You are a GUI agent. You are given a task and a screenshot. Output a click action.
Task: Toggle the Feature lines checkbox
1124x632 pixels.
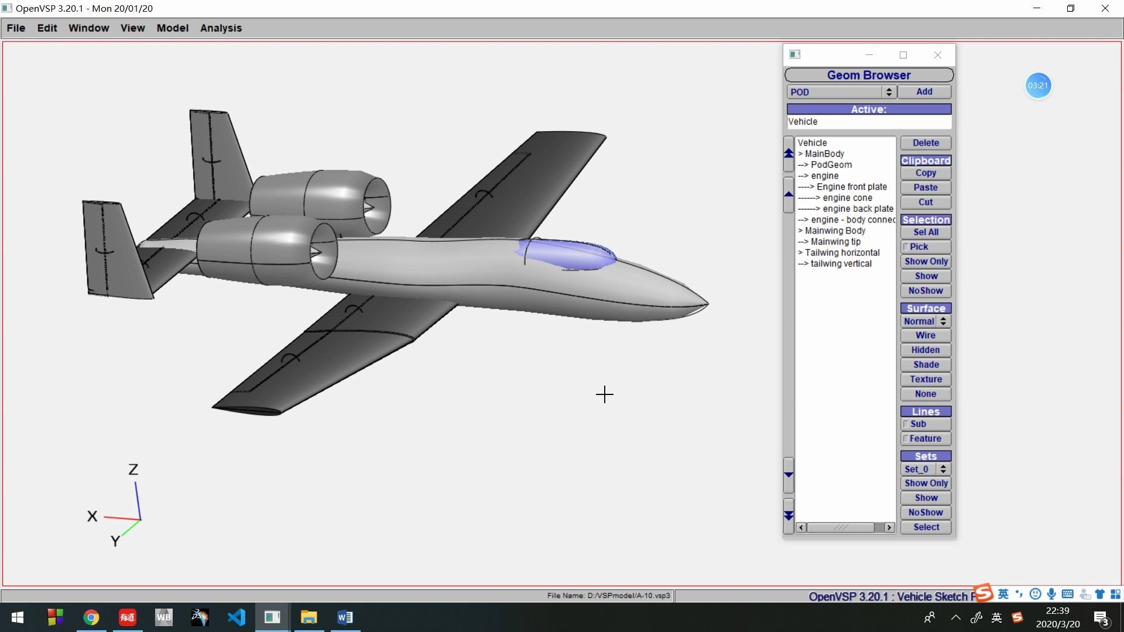906,439
